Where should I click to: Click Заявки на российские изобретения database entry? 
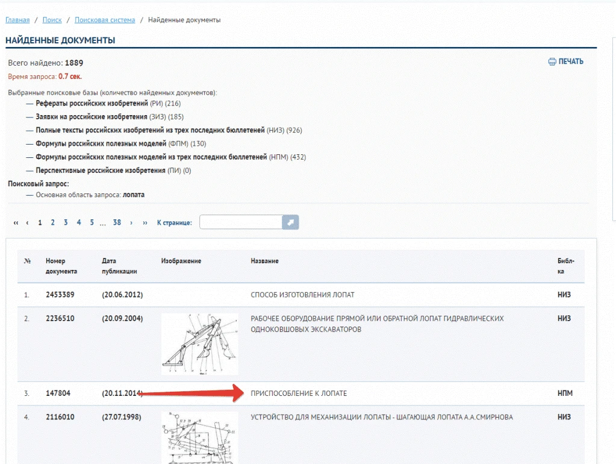[x=110, y=117]
